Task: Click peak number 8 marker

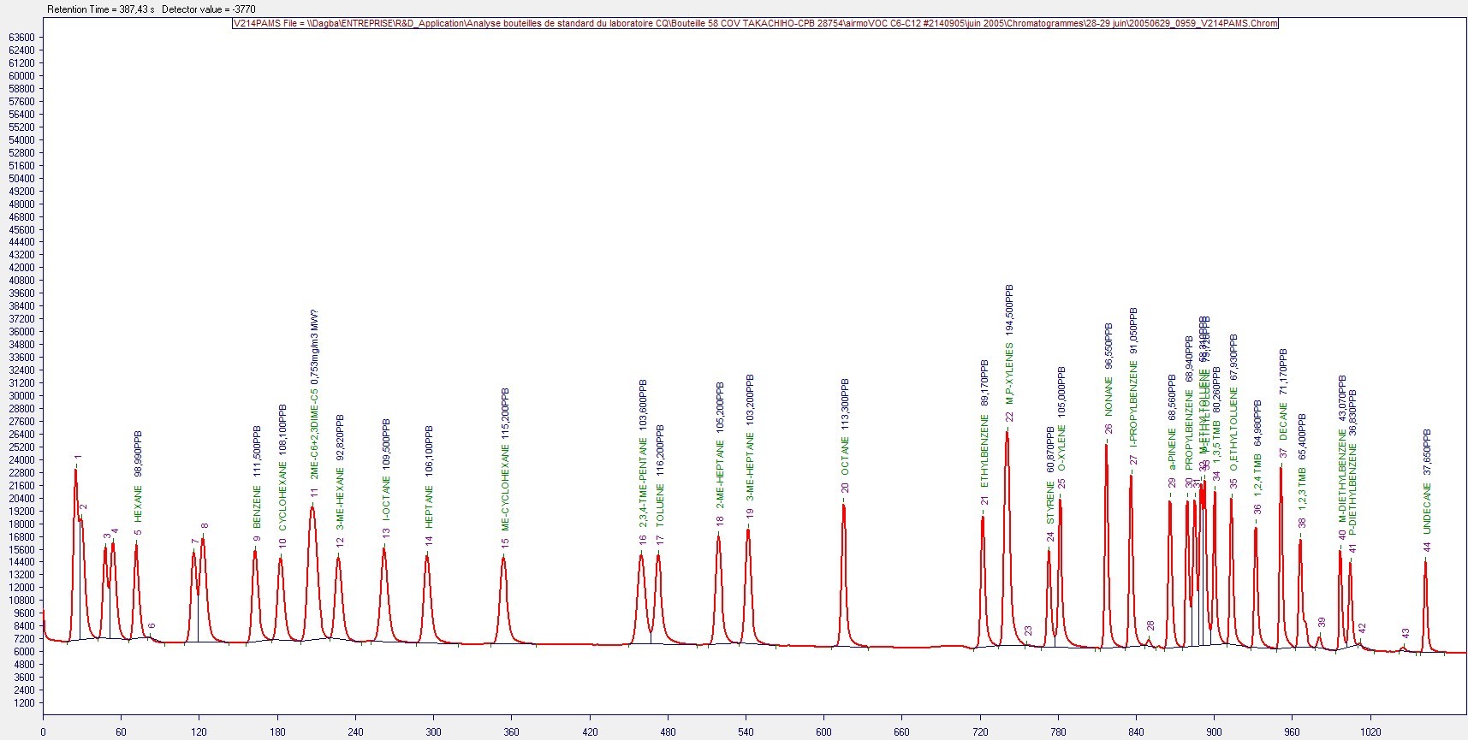Action: pos(204,526)
